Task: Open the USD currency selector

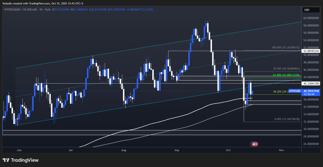Action: (x=306, y=10)
